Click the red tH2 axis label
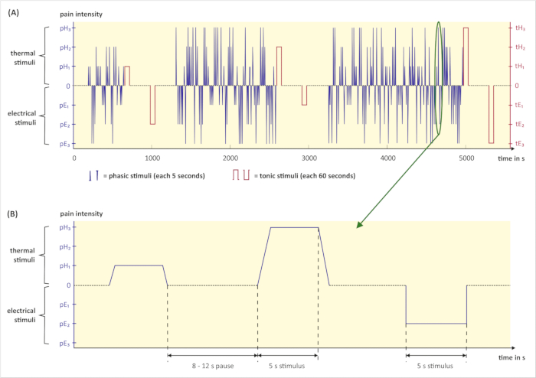Viewport: 536px width, 378px height. [x=520, y=47]
